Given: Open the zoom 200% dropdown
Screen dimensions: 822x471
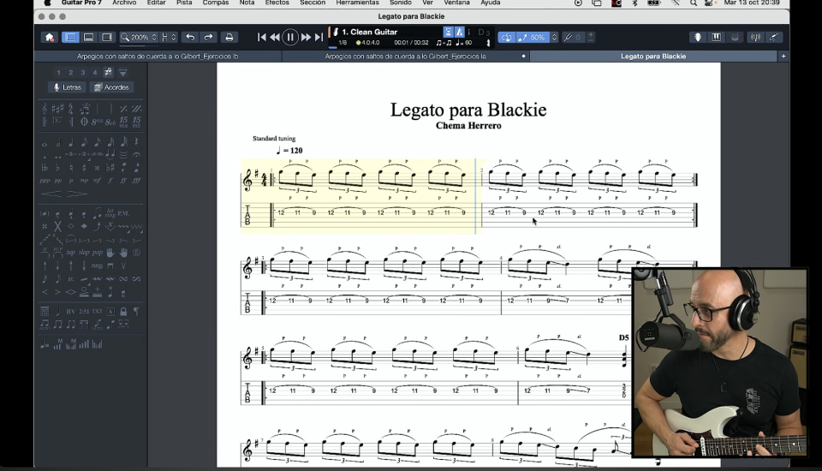Looking at the screenshot, I should click(139, 37).
